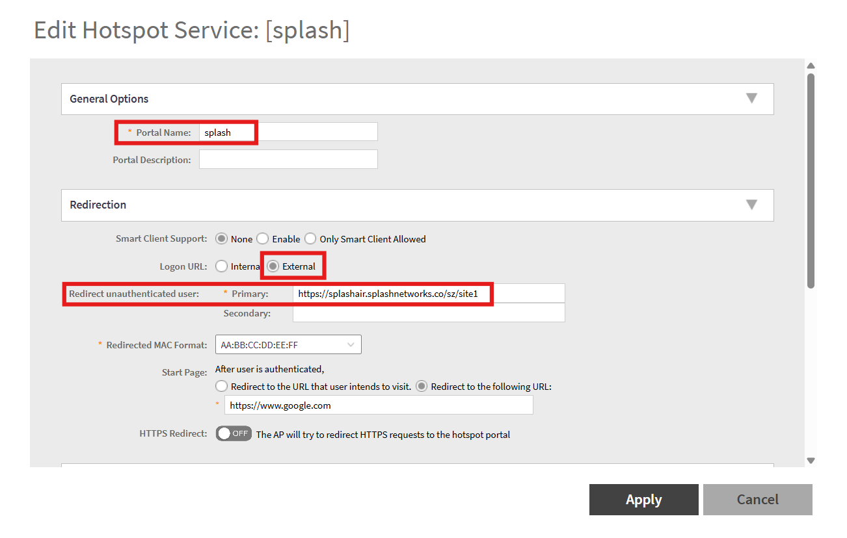Focus the Portal Name field
847x538 pixels.
288,132
